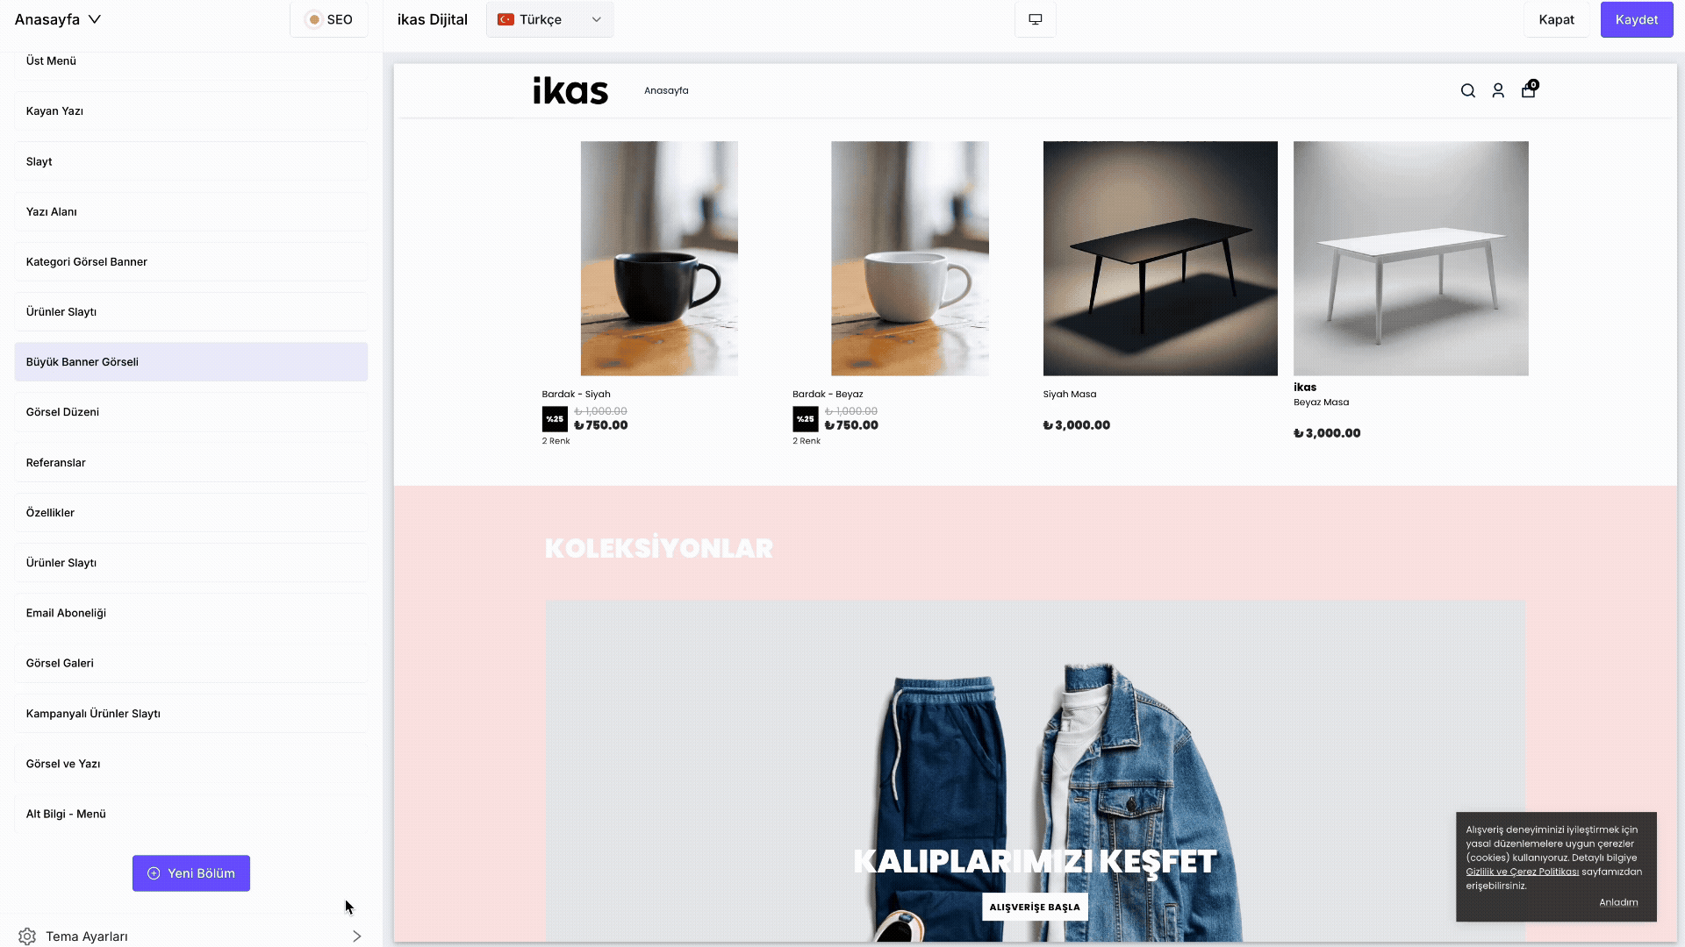The width and height of the screenshot is (1685, 947).
Task: Expand Tema Ayarları chevron arrow
Action: pyautogui.click(x=356, y=936)
